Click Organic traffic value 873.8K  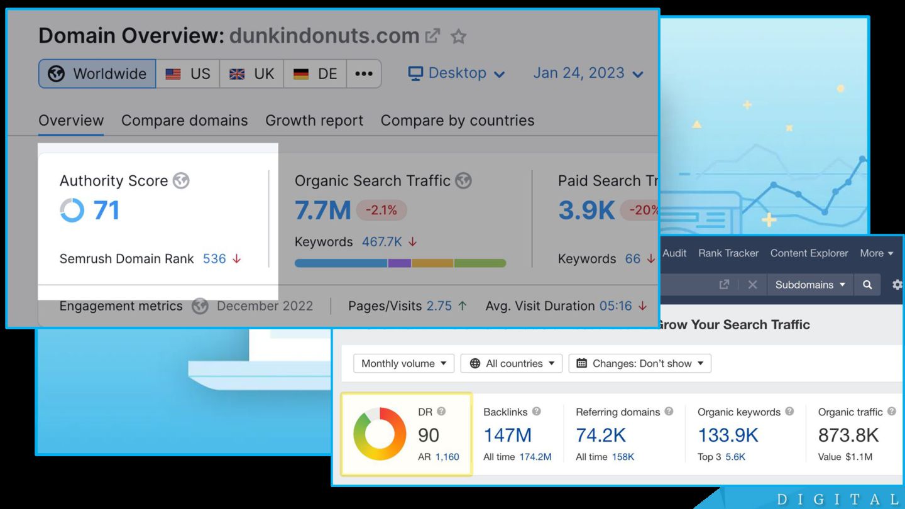click(848, 435)
